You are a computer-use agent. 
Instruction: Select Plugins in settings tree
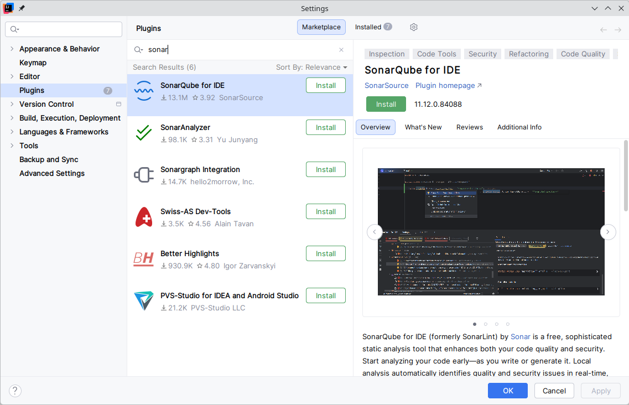(64, 90)
